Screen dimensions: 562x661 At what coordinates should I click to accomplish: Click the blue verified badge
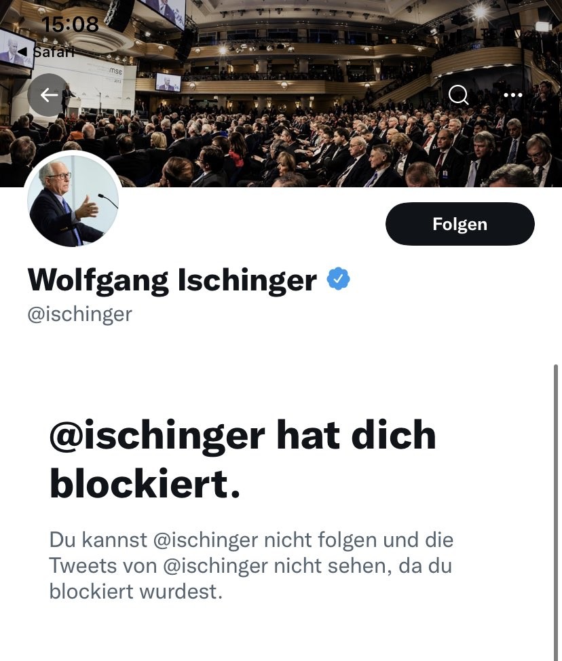(338, 279)
